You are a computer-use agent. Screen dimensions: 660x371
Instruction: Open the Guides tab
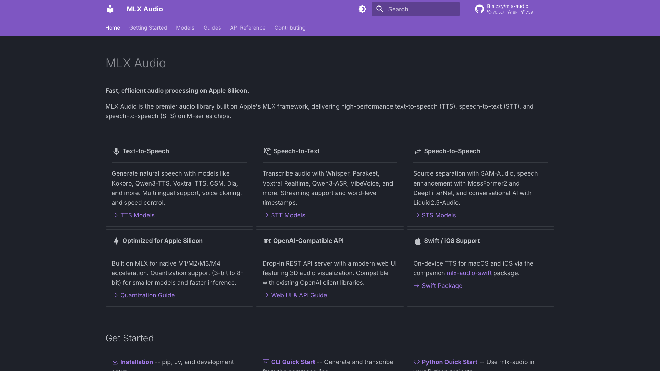212,27
